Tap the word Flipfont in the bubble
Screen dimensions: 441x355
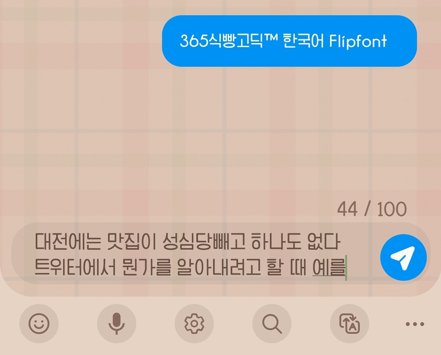point(358,41)
